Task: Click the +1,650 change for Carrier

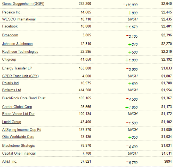Action: [131, 107]
